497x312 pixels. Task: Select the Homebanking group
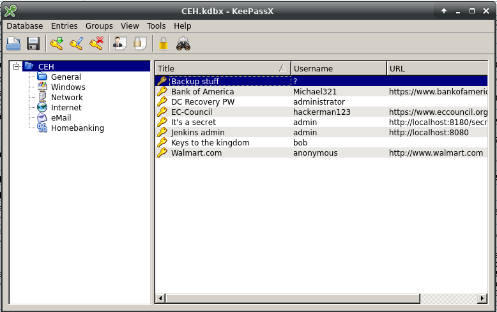point(77,128)
